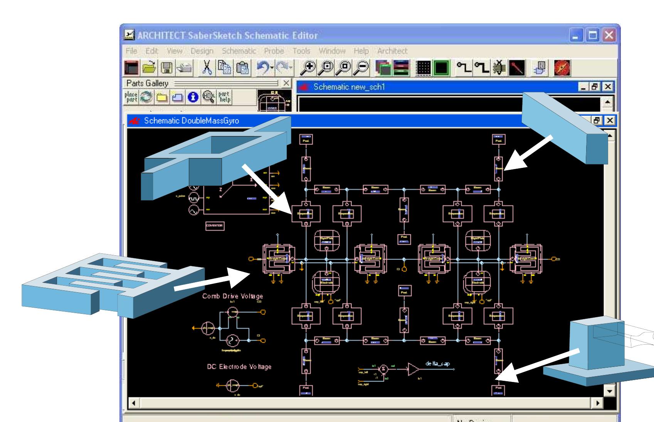The image size is (654, 422).
Task: Open the Schematic menu
Action: 239,51
